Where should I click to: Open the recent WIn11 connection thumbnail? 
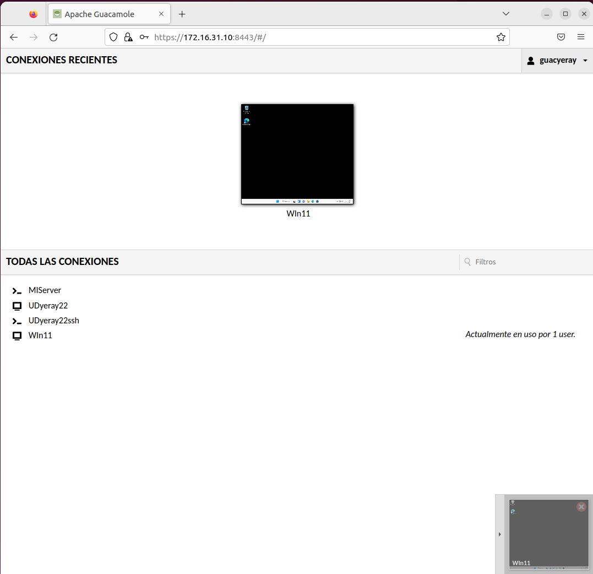(x=297, y=154)
